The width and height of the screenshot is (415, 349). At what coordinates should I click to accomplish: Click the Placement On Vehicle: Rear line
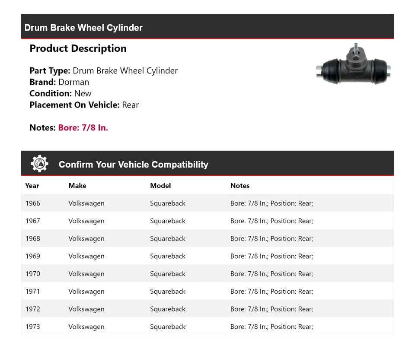[x=84, y=105]
